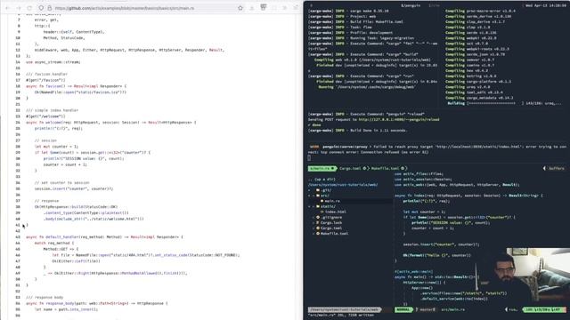Click 'async fn default_handler' line in GitHub code
The width and height of the screenshot is (570, 320).
[104, 237]
